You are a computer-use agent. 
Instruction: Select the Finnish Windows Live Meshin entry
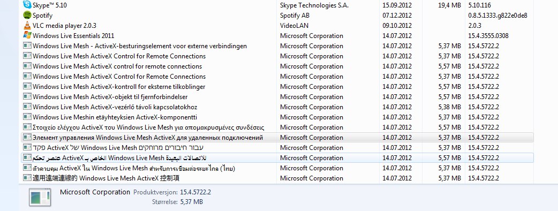pyautogui.click(x=277, y=117)
